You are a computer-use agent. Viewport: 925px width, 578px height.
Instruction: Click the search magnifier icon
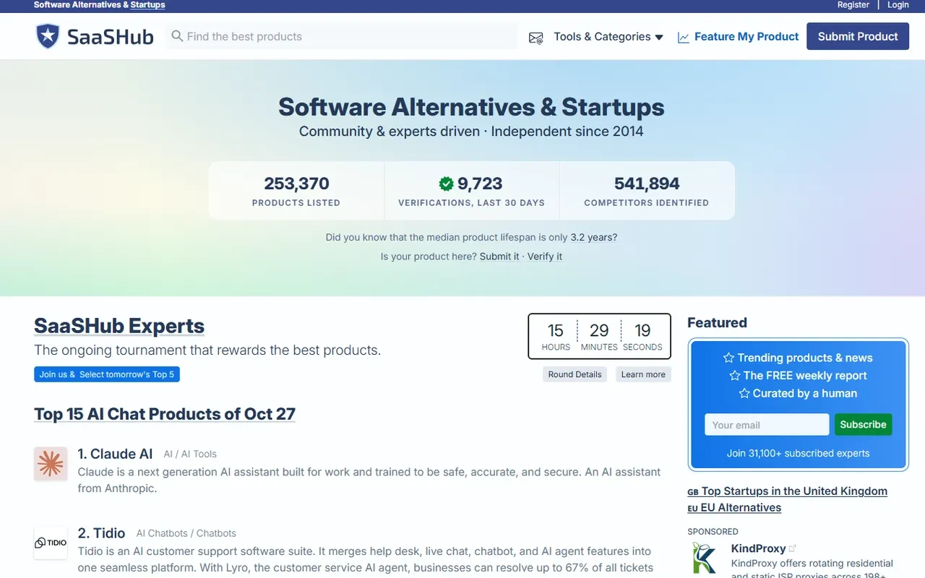tap(177, 36)
